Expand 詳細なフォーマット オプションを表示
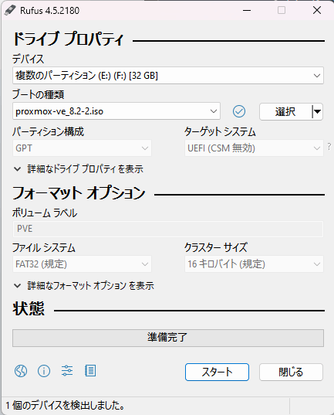This screenshot has width=334, height=415. (84, 286)
